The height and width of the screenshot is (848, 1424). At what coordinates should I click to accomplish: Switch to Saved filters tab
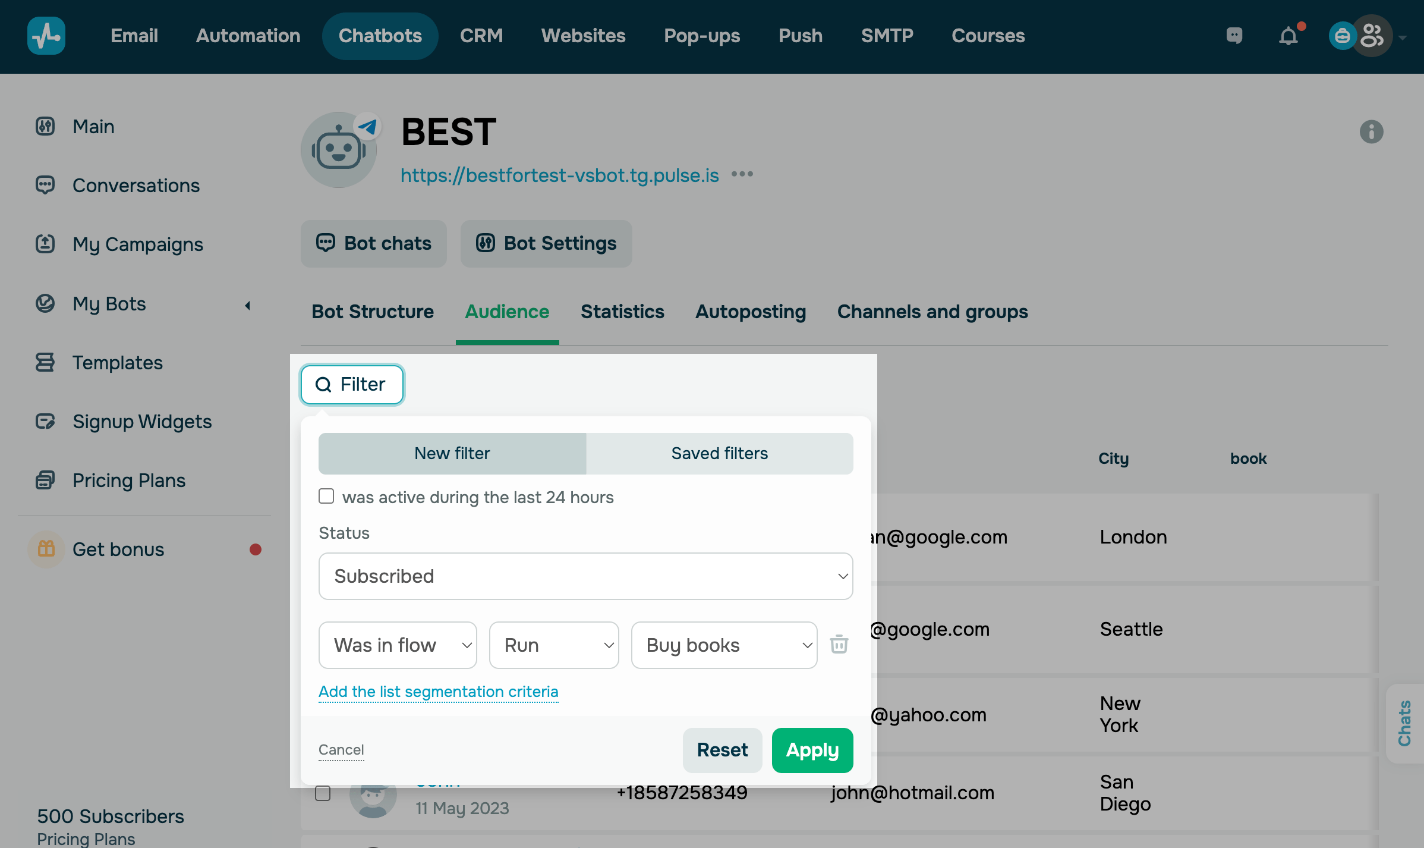pos(720,453)
